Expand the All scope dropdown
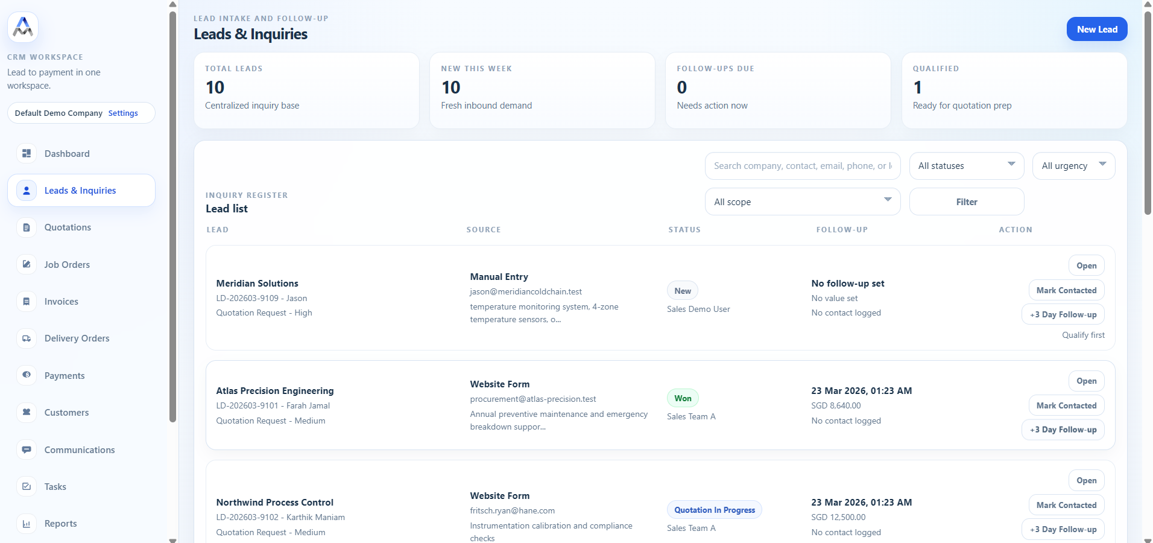This screenshot has height=543, width=1153. [x=802, y=202]
